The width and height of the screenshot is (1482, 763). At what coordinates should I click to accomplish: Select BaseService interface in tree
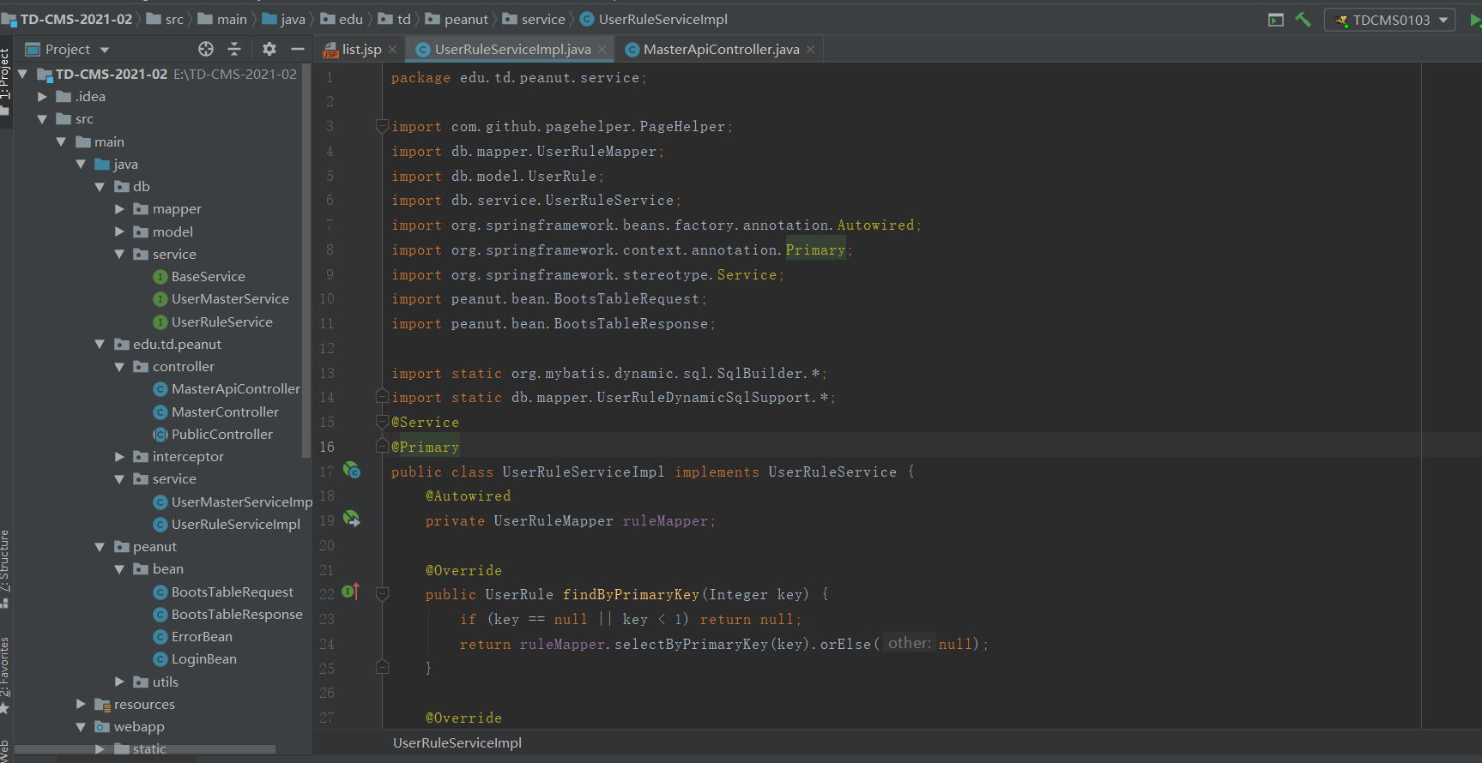[199, 277]
